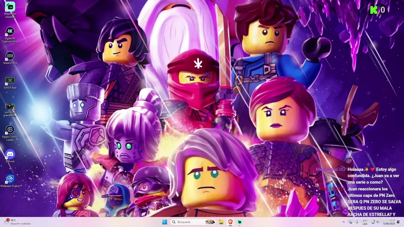Viewport: 404px width, 227px height.
Task: Open Elgato Control Center shortcut
Action: click(x=10, y=133)
